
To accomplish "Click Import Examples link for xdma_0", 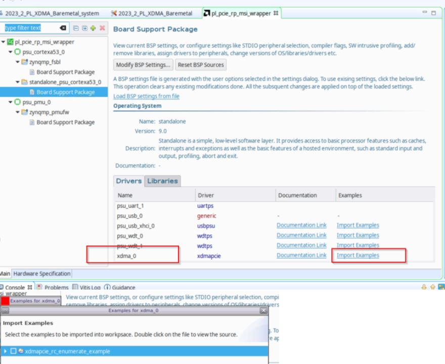I will (358, 255).
